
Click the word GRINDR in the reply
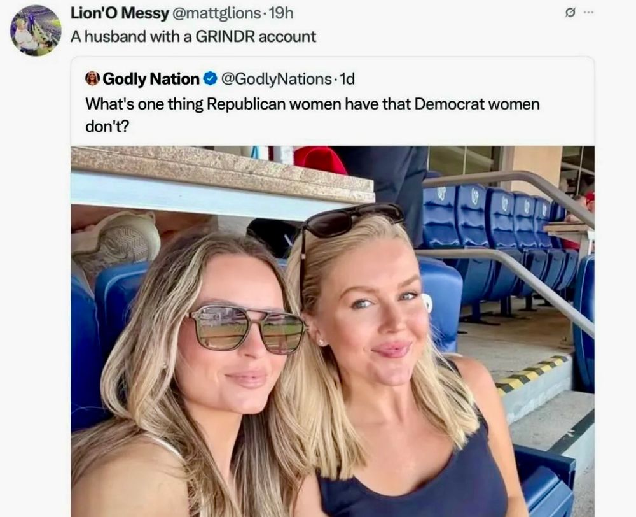(225, 37)
